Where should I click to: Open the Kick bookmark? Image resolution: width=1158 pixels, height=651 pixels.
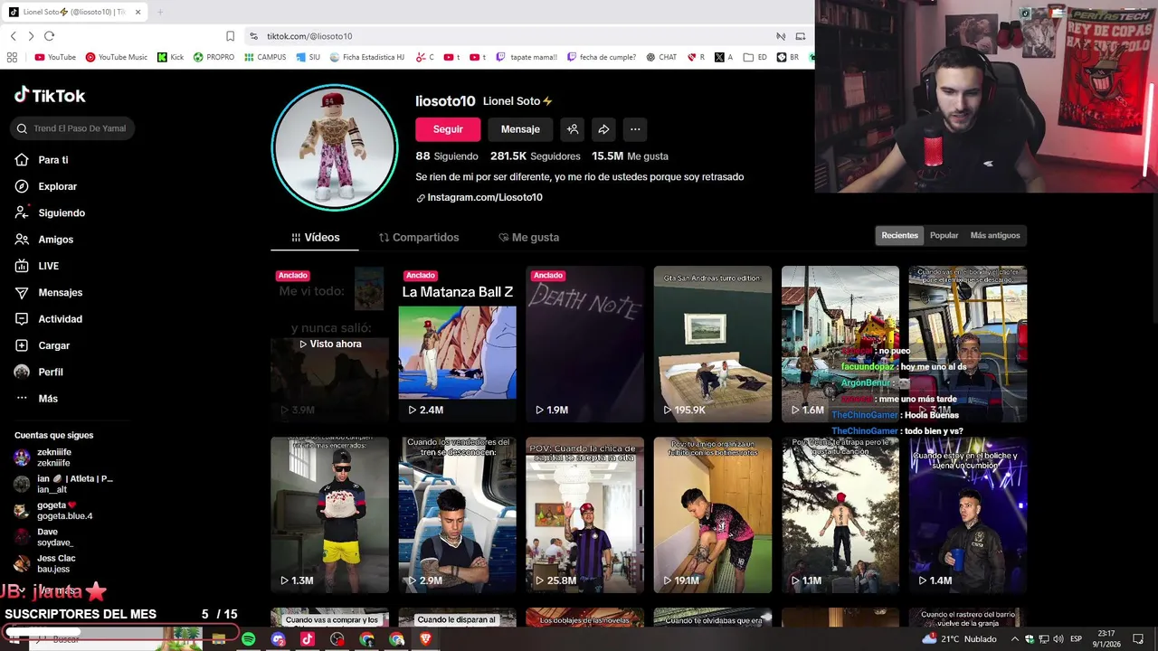tap(170, 57)
